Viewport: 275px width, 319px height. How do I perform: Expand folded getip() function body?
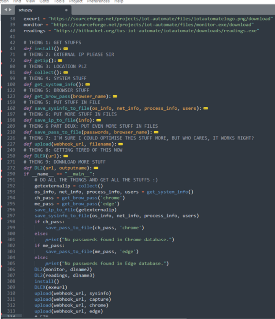coord(60,61)
